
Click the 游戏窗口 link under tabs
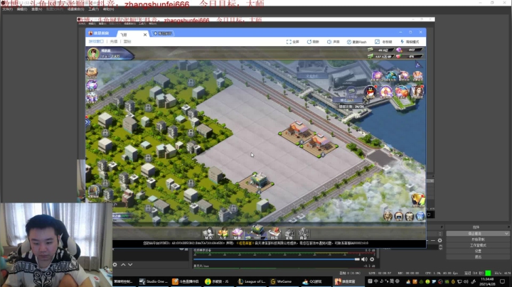[96, 41]
